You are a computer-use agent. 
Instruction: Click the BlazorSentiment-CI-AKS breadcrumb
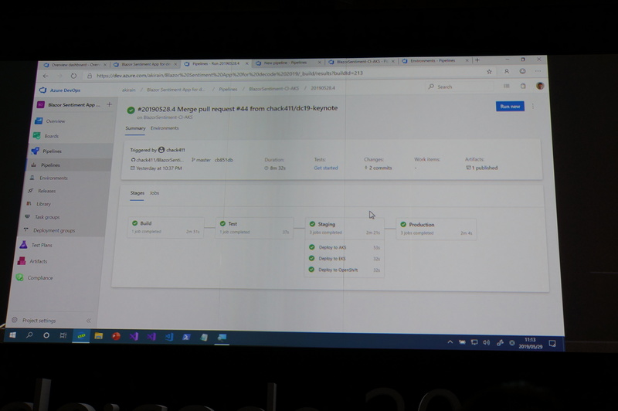pyautogui.click(x=274, y=89)
